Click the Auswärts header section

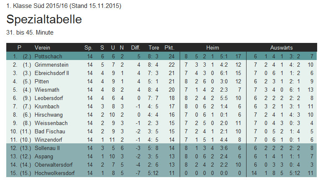(x=281, y=47)
